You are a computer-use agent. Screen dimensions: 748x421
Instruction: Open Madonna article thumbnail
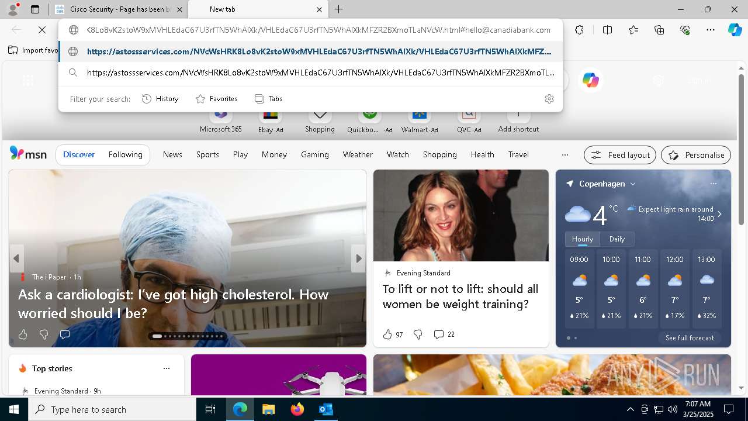461,215
